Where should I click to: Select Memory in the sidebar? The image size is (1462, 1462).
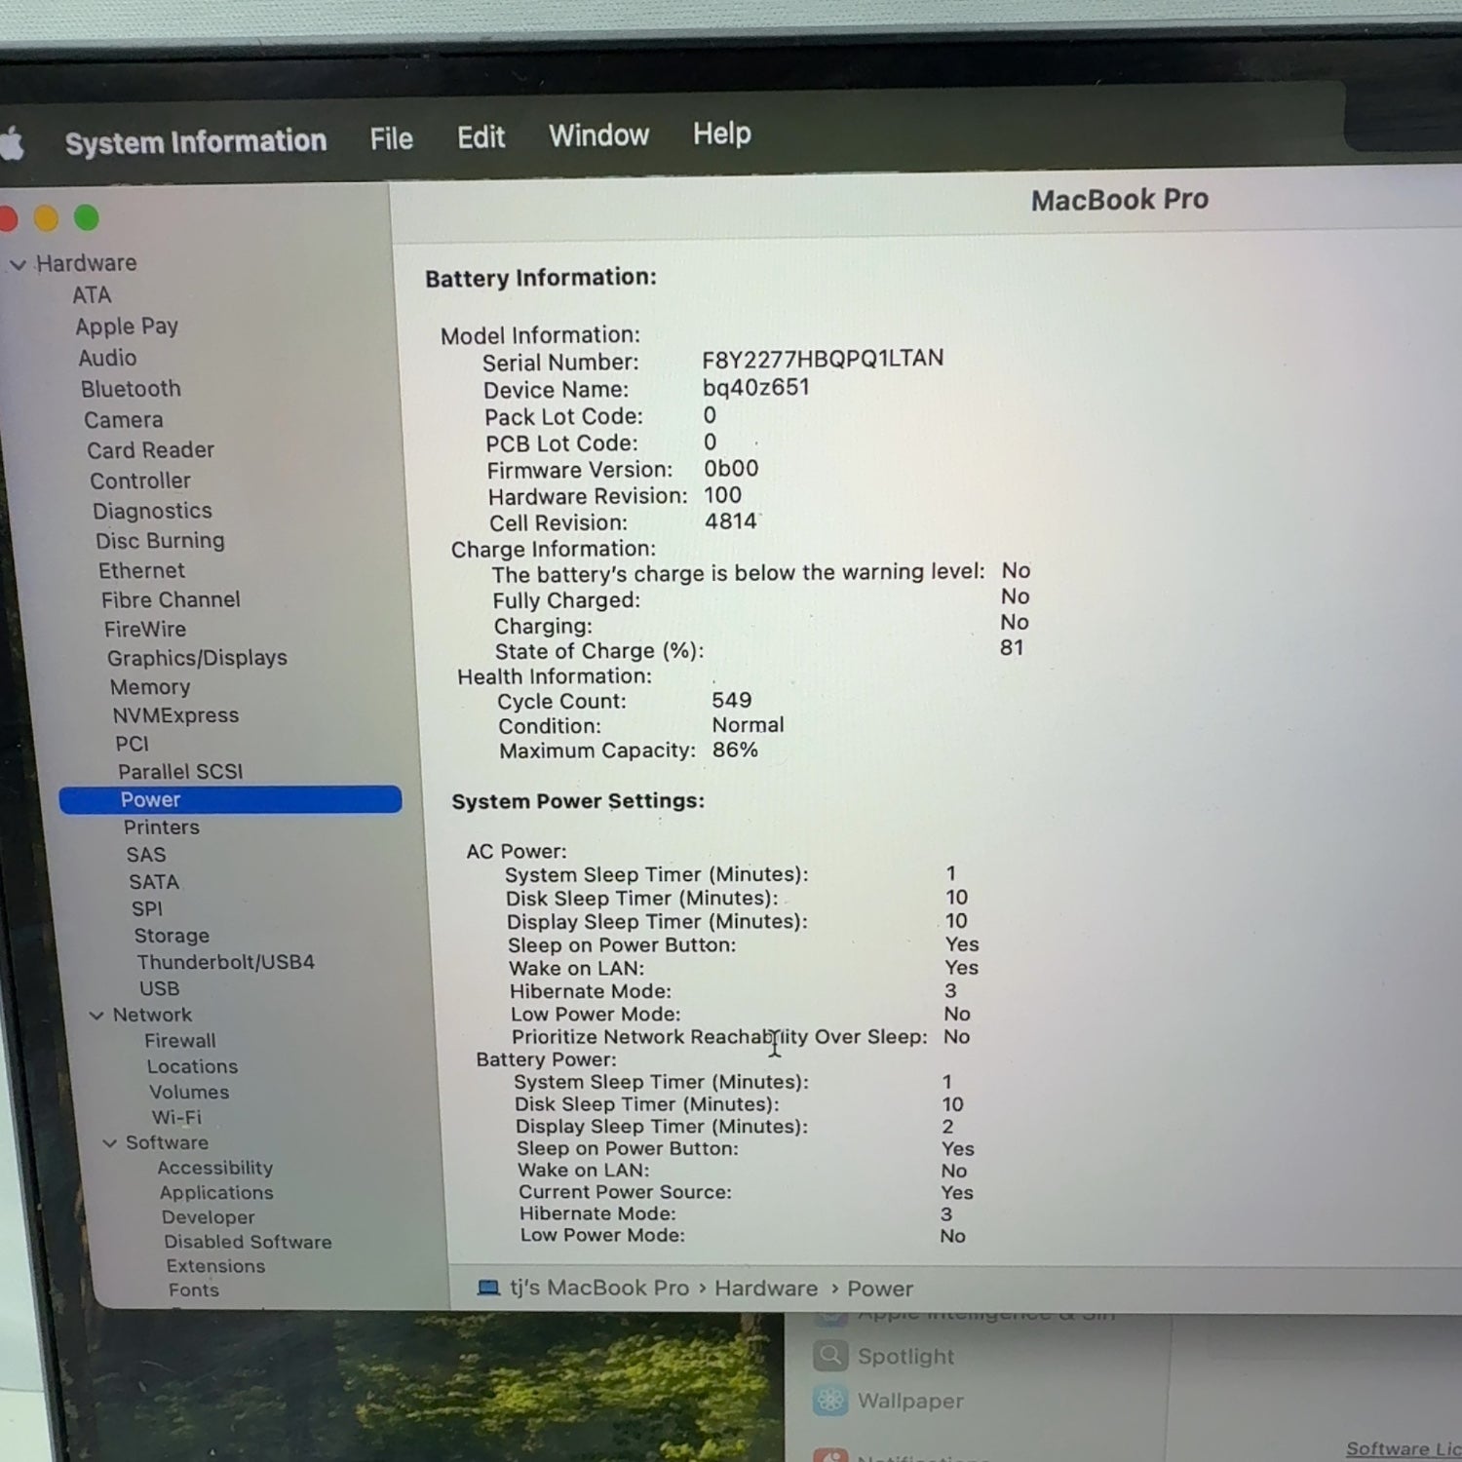(150, 687)
